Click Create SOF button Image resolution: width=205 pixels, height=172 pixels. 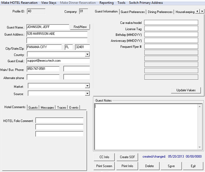(x=127, y=157)
